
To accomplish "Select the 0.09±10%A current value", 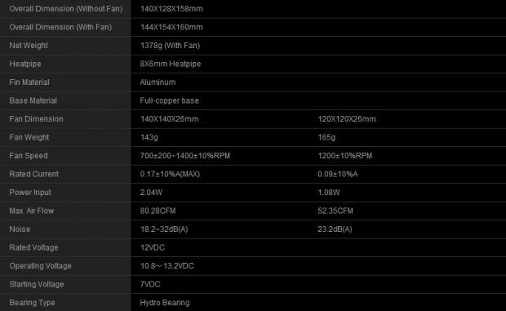I will [x=338, y=174].
